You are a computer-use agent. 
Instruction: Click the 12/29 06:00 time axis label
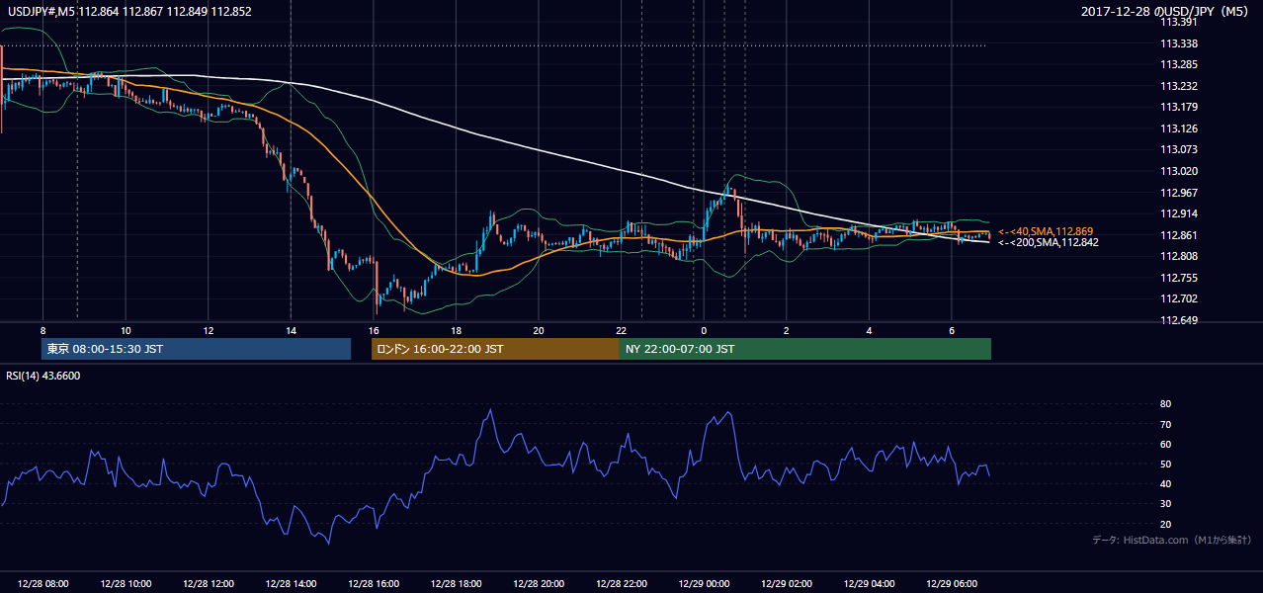pos(953,584)
